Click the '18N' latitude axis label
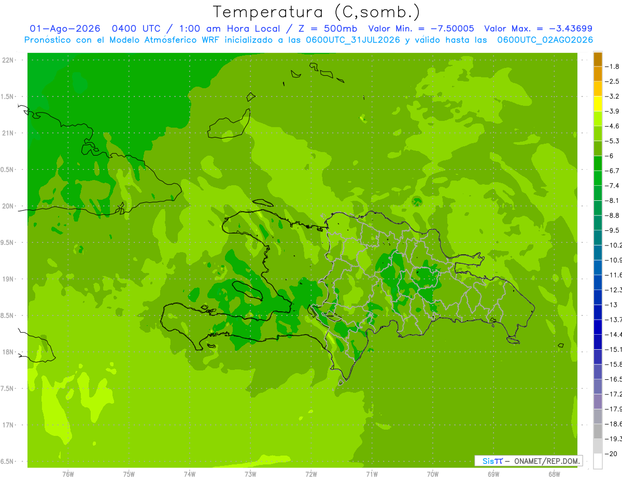Viewport: 622px width, 481px height. 9,352
